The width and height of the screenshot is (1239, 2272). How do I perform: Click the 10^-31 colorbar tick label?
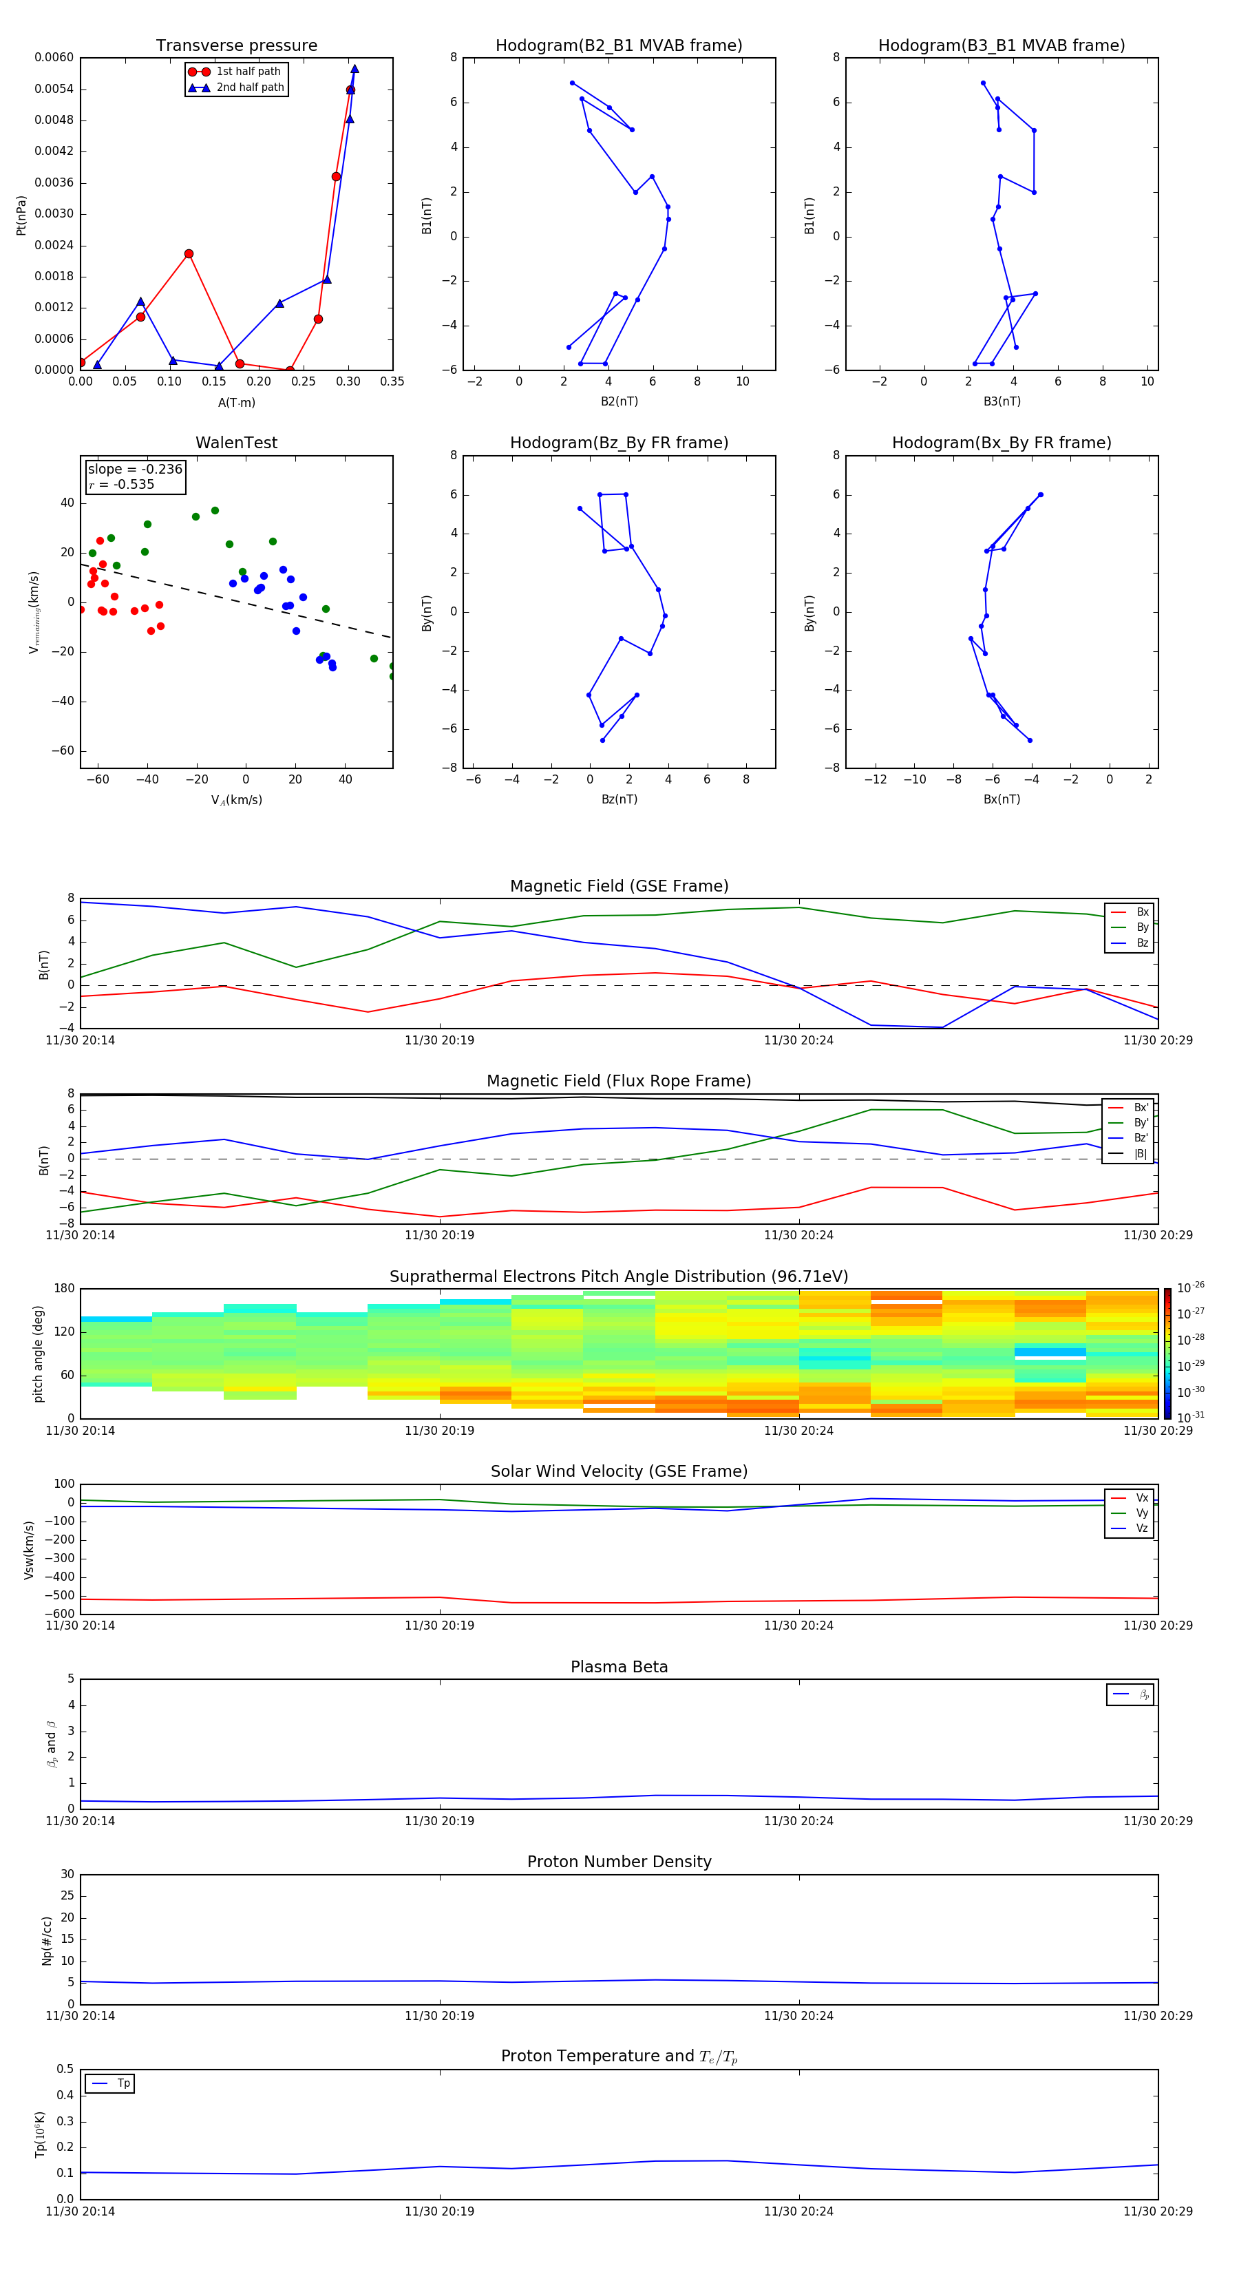tap(1191, 1418)
